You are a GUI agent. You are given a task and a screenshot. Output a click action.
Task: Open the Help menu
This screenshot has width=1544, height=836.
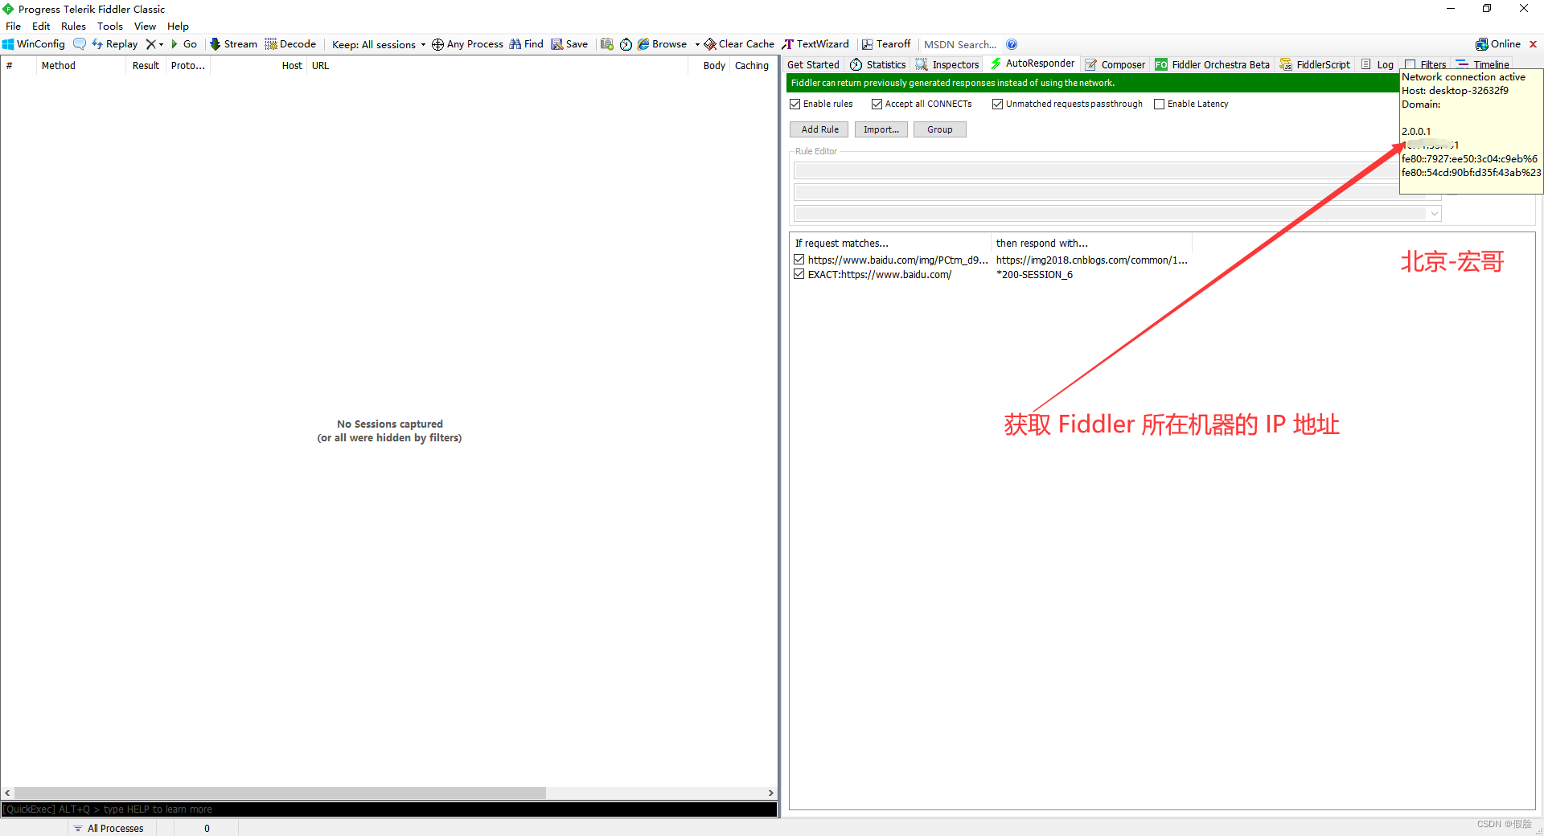click(x=178, y=26)
